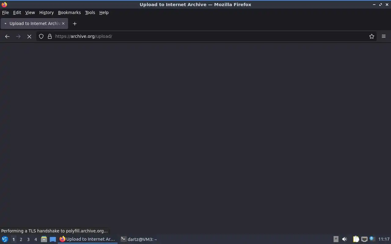Screen dimensions: 391x244
Task: Switch to workspace 4
Action: pyautogui.click(x=35, y=239)
